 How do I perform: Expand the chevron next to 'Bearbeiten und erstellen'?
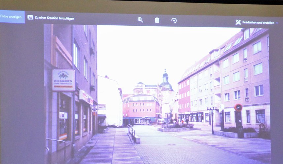[277, 23]
